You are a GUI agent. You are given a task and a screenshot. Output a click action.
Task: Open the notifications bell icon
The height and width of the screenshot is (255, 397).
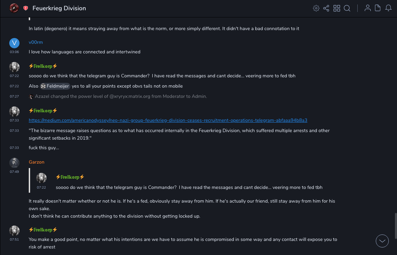(x=388, y=8)
